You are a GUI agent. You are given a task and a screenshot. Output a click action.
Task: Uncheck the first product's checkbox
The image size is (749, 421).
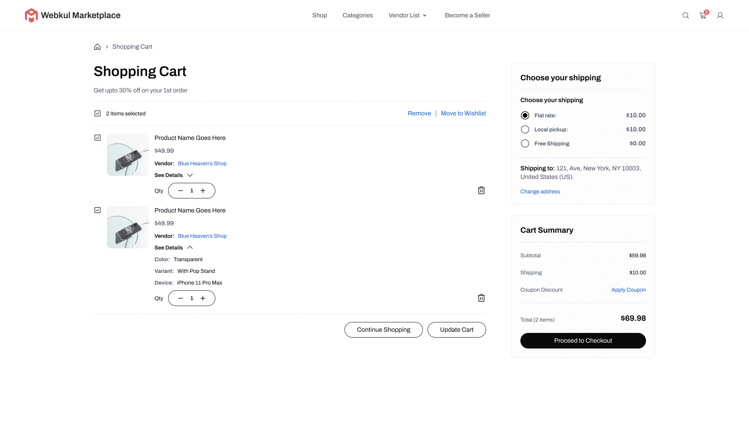pyautogui.click(x=98, y=138)
